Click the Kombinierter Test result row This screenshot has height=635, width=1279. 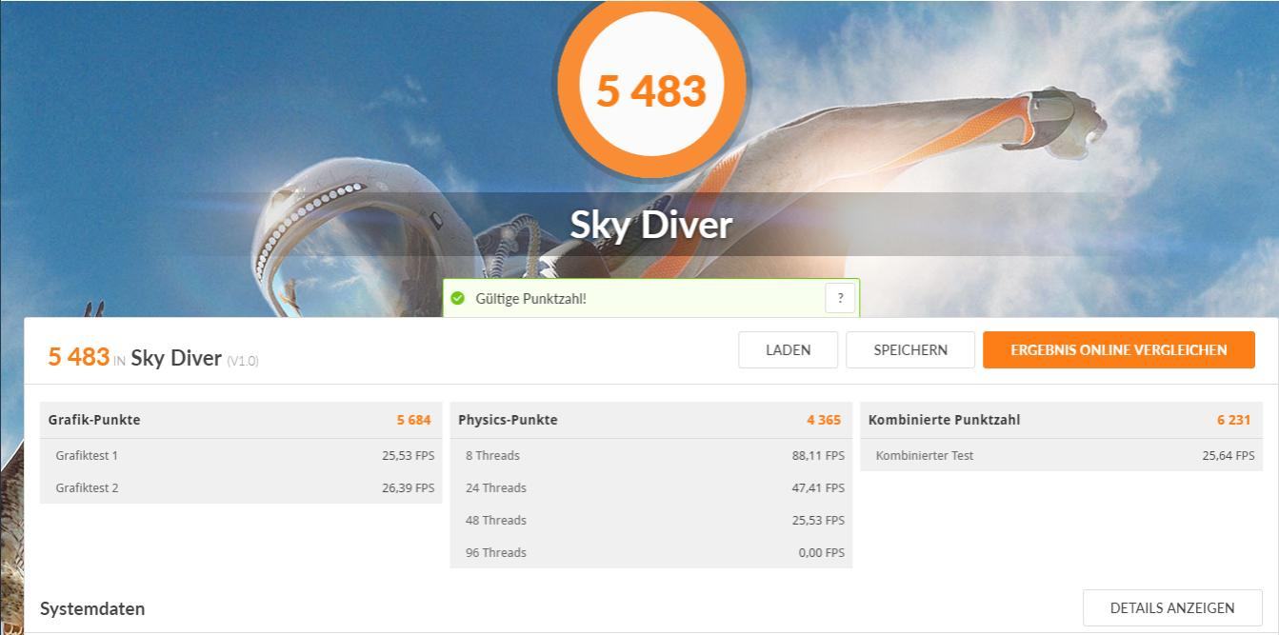point(1061,455)
